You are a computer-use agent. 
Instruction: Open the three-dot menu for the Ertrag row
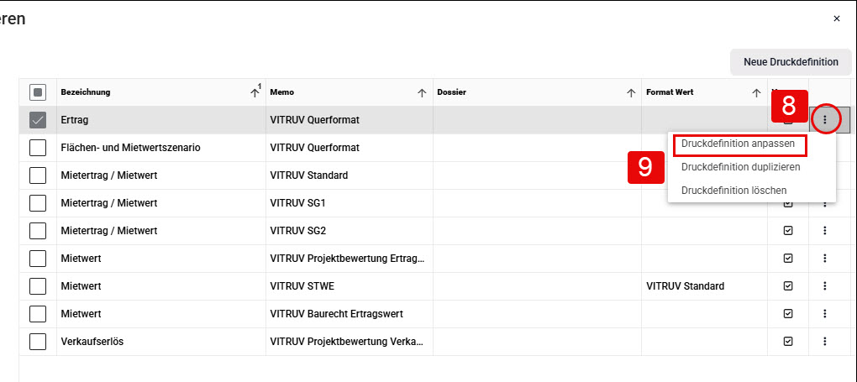(x=825, y=120)
